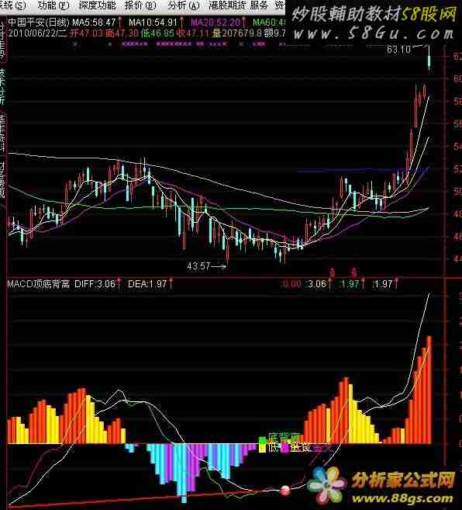Open the www.88gs.com watermark link
Screen dimensions: 462x510
coord(402,498)
